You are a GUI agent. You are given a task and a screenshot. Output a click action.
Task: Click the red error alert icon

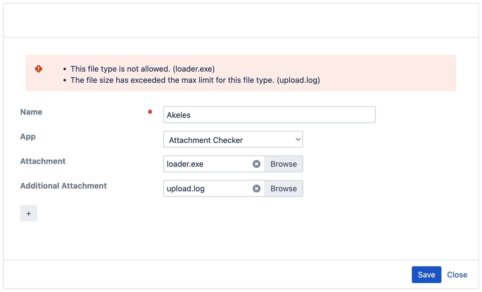coord(39,69)
